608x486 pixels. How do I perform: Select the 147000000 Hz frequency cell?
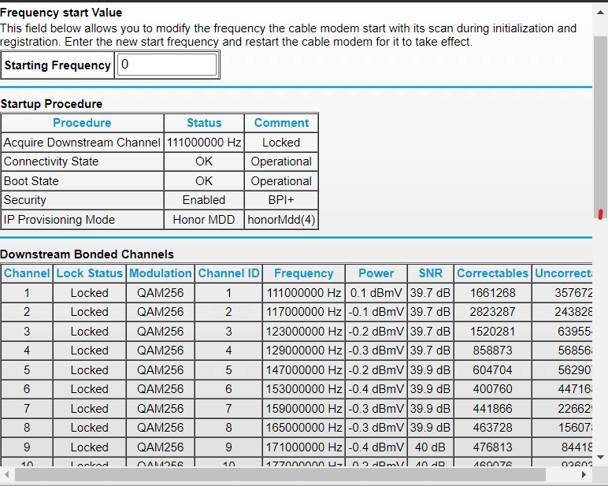(x=304, y=370)
